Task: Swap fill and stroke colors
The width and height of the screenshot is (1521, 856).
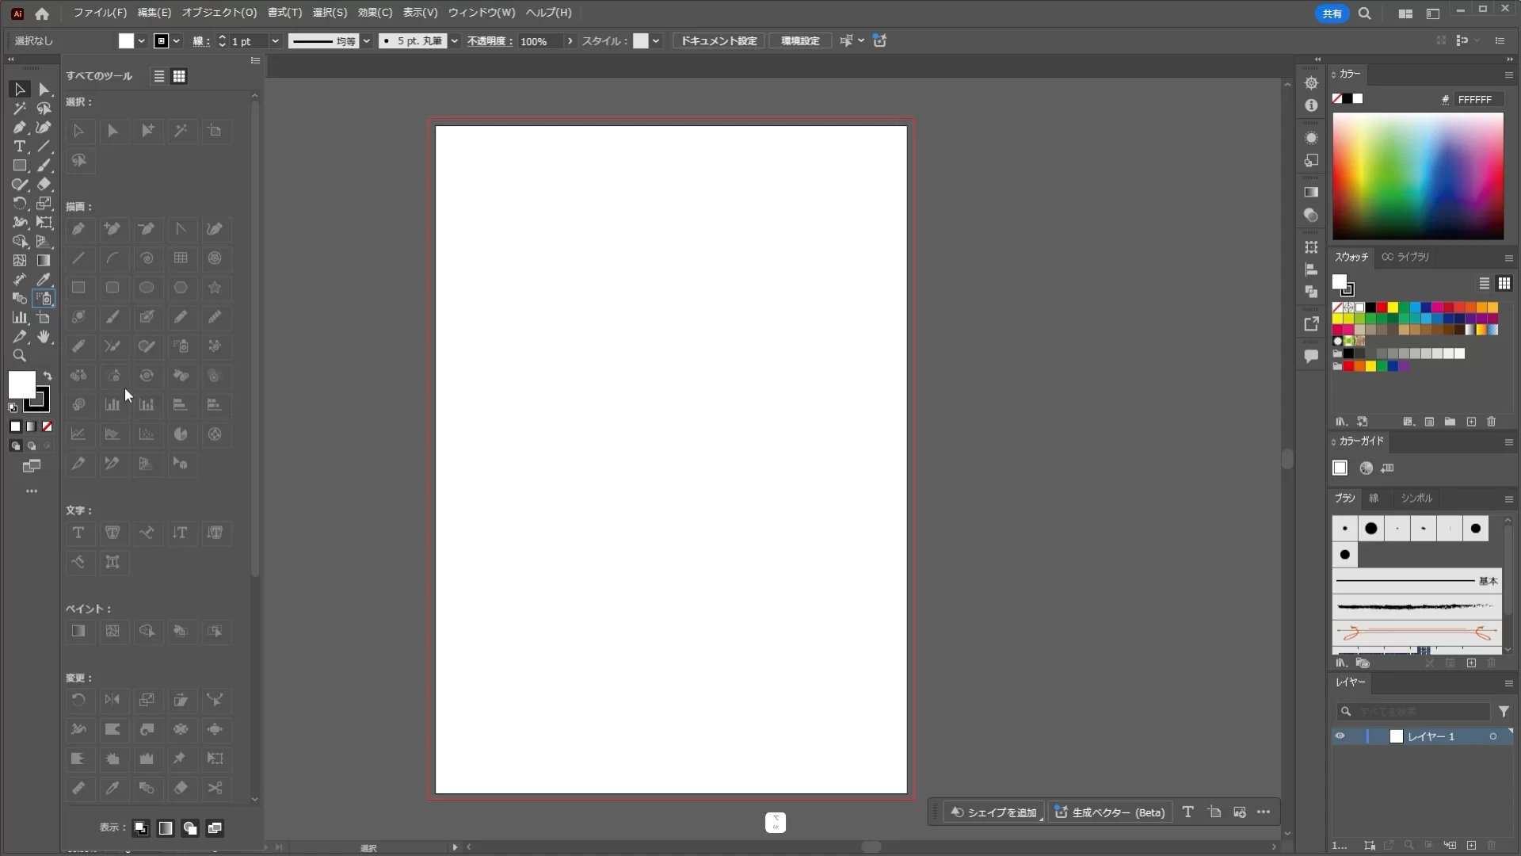Action: coord(48,376)
